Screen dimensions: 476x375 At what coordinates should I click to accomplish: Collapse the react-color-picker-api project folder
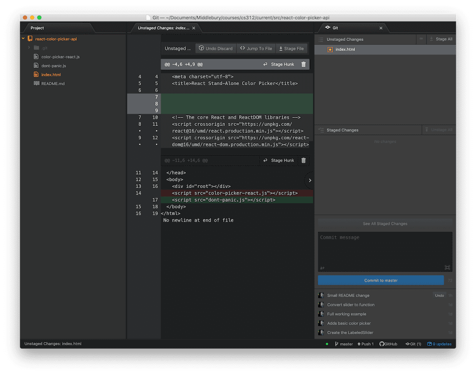(23, 39)
